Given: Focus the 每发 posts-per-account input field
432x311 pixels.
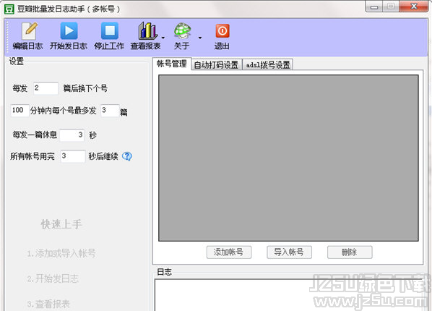Looking at the screenshot, I should [46, 88].
